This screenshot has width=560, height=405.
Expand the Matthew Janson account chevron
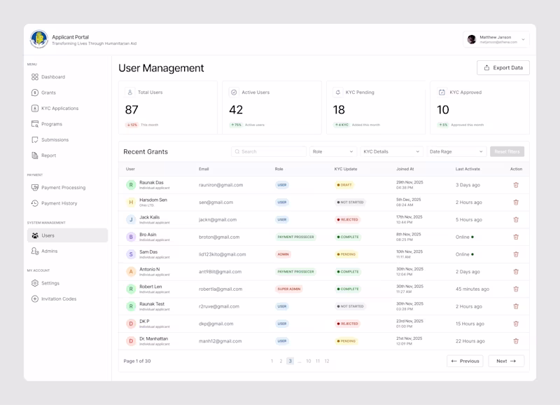pyautogui.click(x=523, y=39)
